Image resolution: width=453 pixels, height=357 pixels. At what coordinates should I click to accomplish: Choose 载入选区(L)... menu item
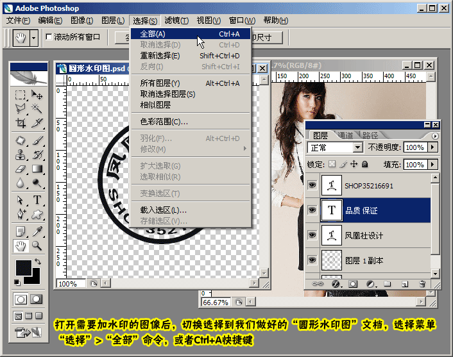click(x=191, y=210)
